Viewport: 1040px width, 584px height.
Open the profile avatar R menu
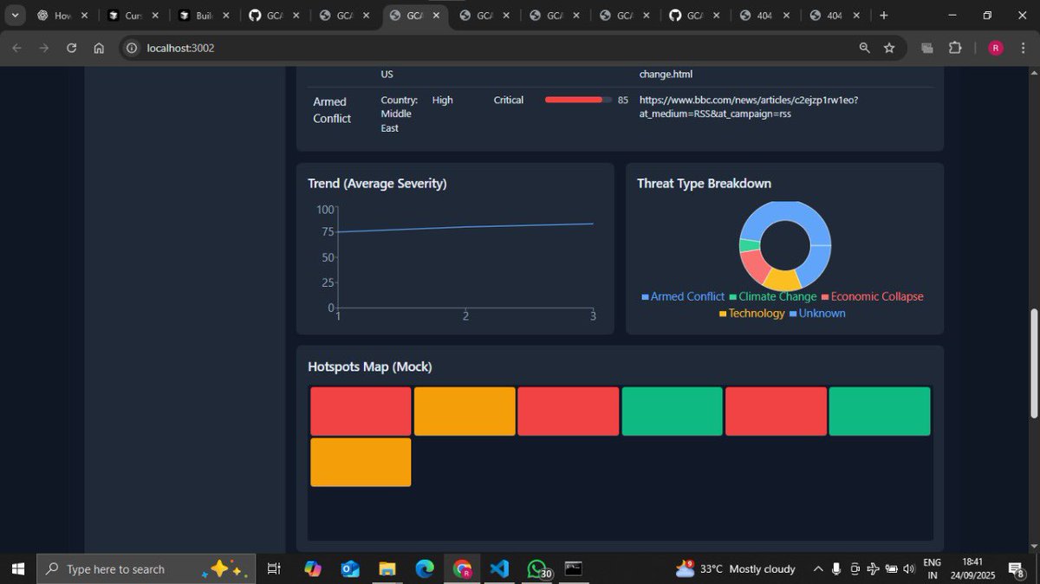click(996, 49)
